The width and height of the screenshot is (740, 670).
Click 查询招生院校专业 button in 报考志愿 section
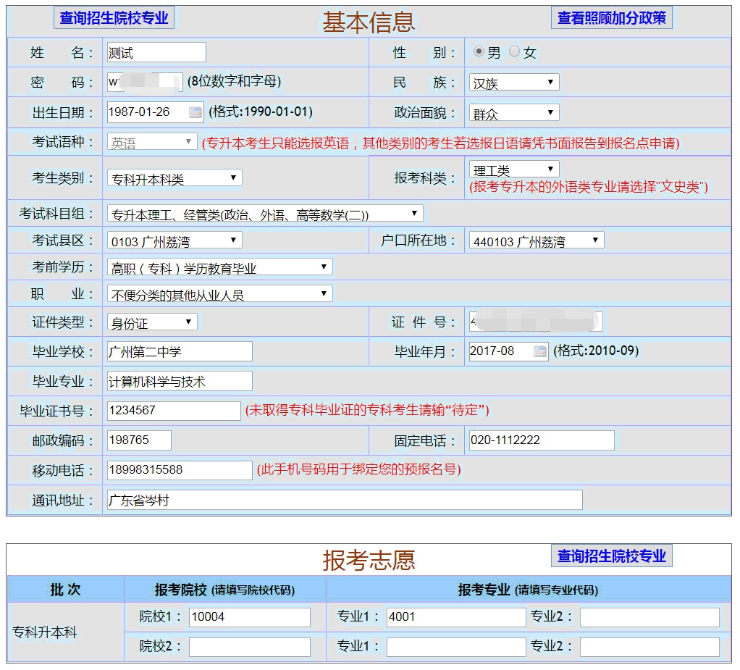[x=612, y=556]
